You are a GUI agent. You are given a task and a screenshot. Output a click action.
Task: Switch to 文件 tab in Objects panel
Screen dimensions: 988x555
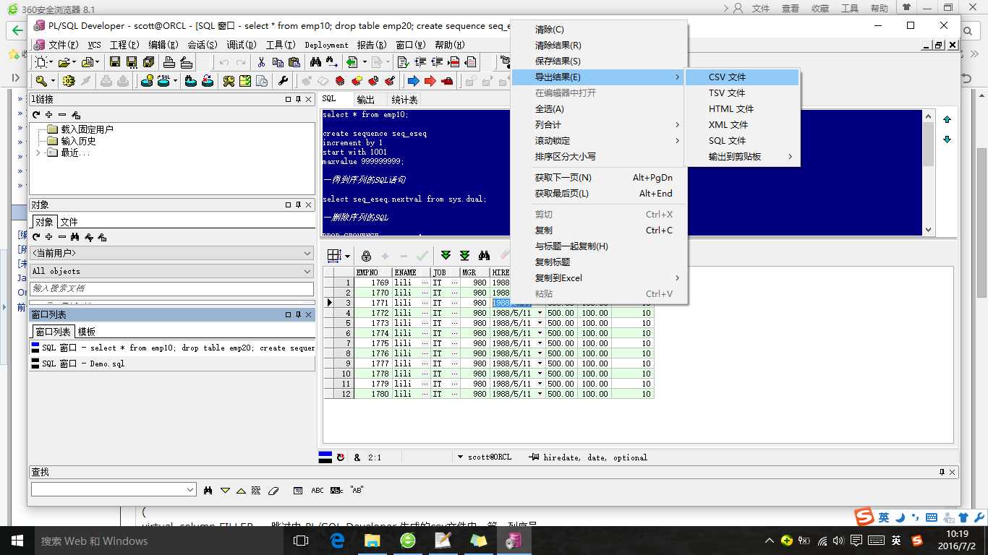[x=69, y=222]
